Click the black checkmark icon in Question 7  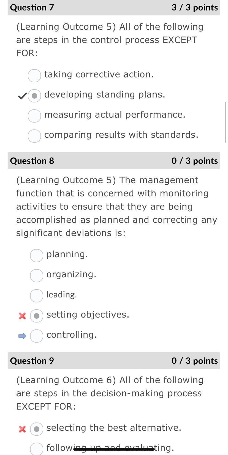pos(22,96)
